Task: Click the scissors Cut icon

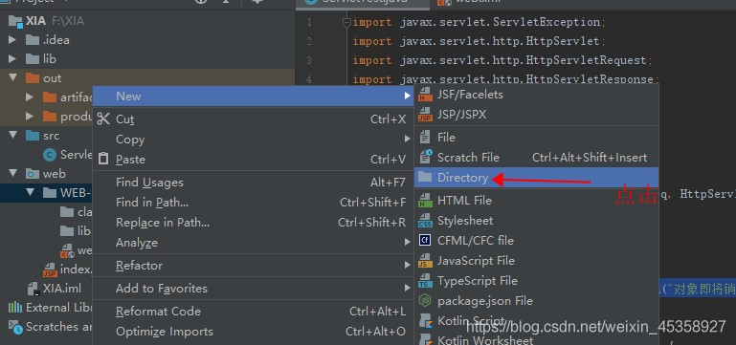Action: coord(103,119)
